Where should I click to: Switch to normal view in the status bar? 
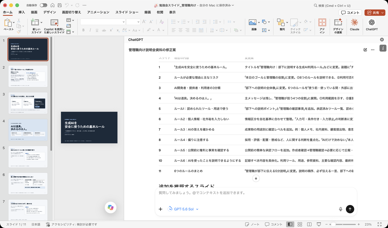point(290,224)
